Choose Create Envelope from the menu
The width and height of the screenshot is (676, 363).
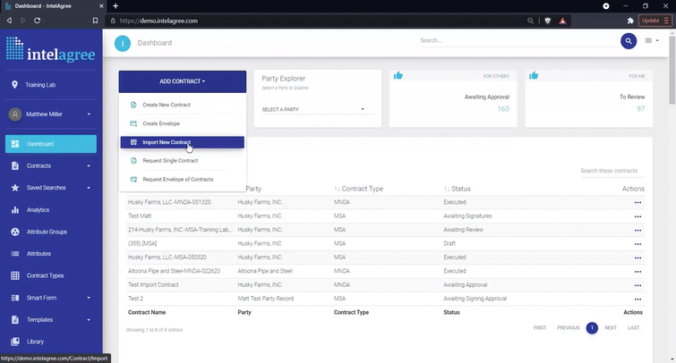click(183, 123)
